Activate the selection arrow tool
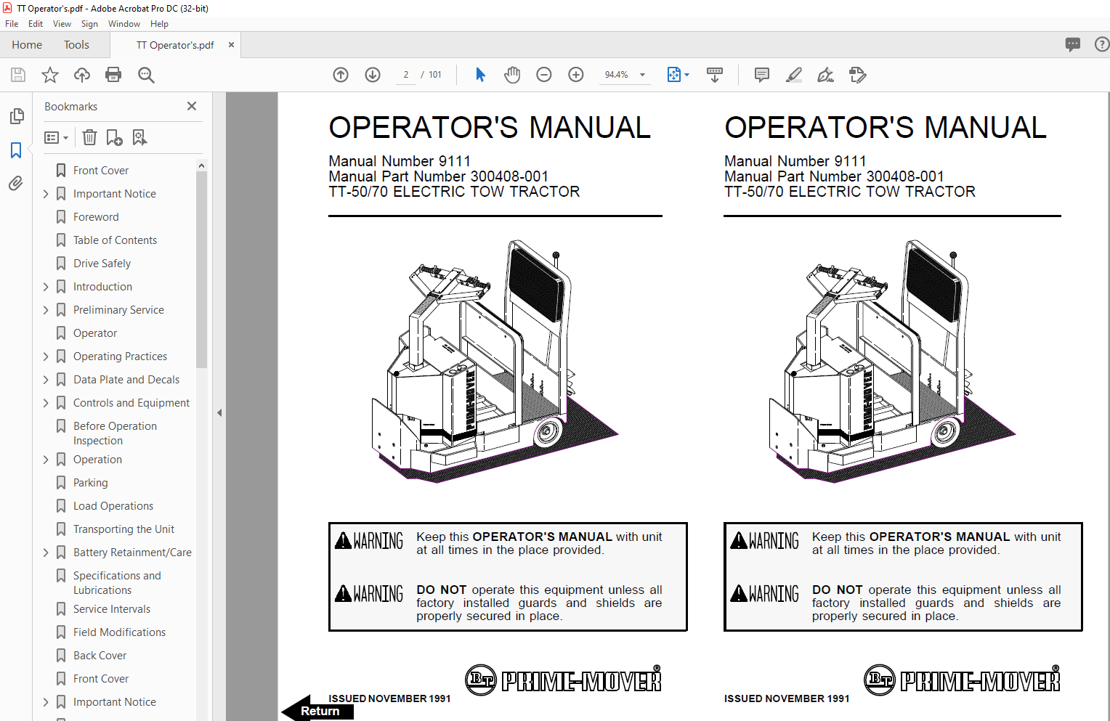 tap(480, 75)
